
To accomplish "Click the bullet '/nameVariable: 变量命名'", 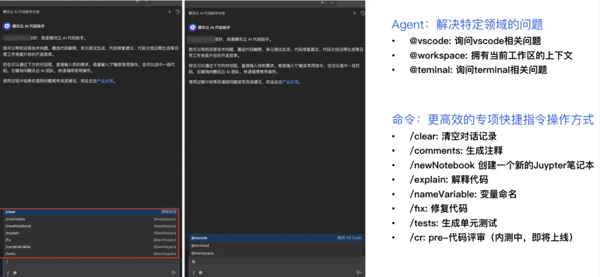I will click(463, 194).
